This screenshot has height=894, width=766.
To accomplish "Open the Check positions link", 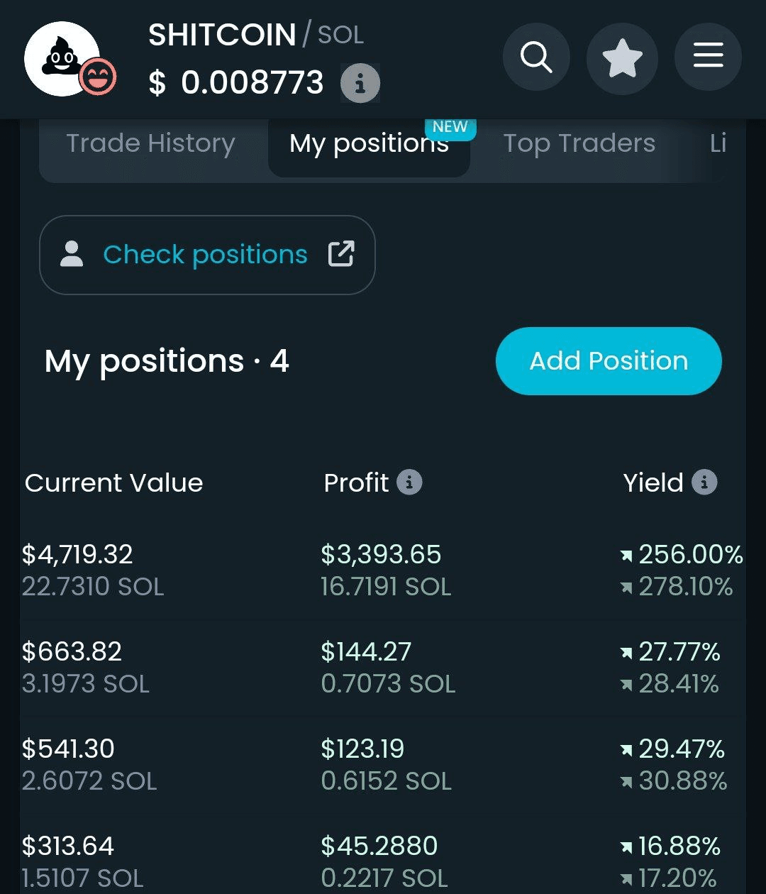I will [206, 255].
